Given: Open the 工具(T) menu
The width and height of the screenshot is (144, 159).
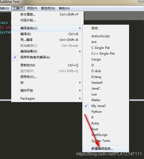Looking at the screenshot, I should point(18,8).
